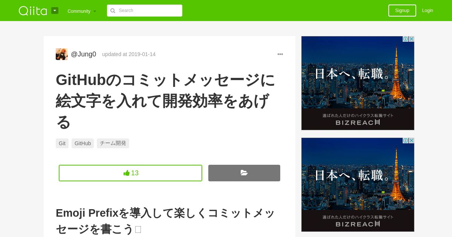Select the チーム開発 tag
452x237 pixels.
pyautogui.click(x=113, y=143)
